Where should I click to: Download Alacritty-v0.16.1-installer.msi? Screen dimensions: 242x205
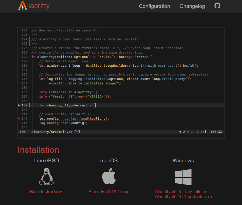(x=183, y=192)
